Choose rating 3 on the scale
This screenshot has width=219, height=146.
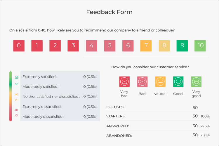pos(73,46)
